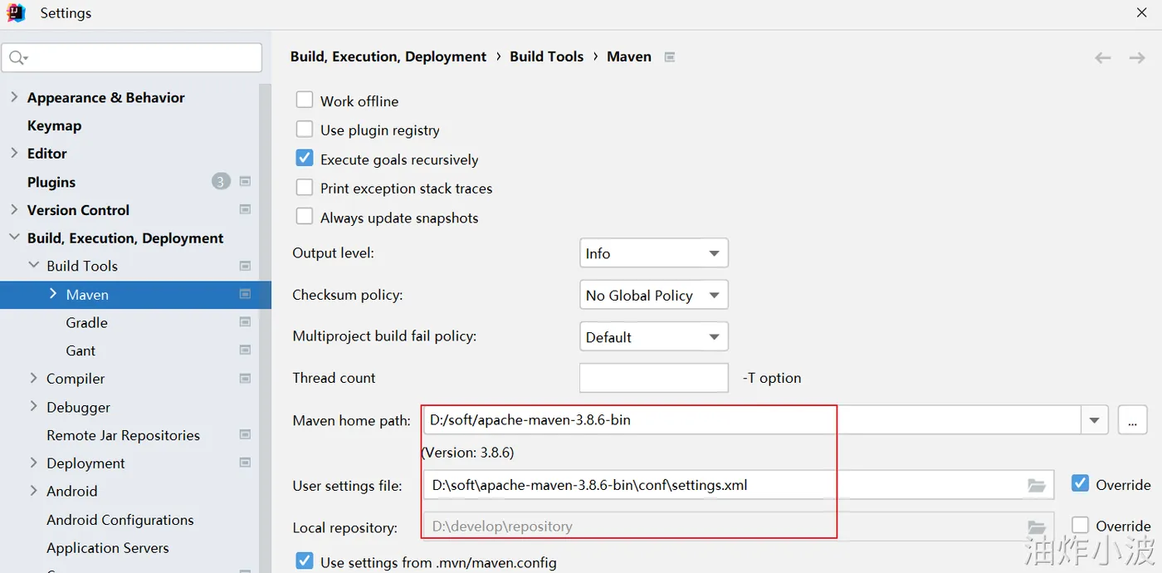Click the search magnifier icon
Image resolution: width=1162 pixels, height=573 pixels.
point(17,58)
